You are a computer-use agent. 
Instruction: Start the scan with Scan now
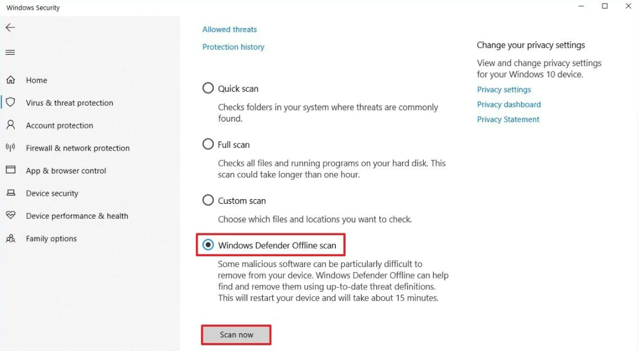[236, 334]
